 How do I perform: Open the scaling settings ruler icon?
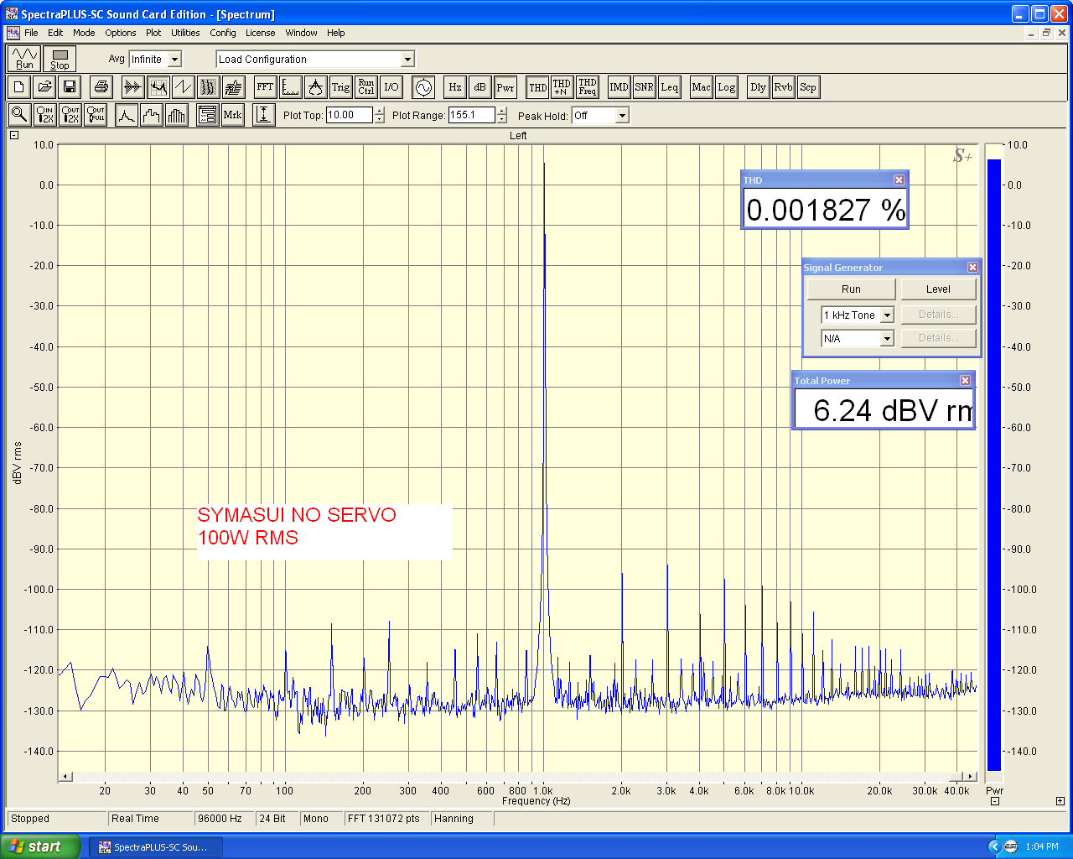pyautogui.click(x=290, y=86)
